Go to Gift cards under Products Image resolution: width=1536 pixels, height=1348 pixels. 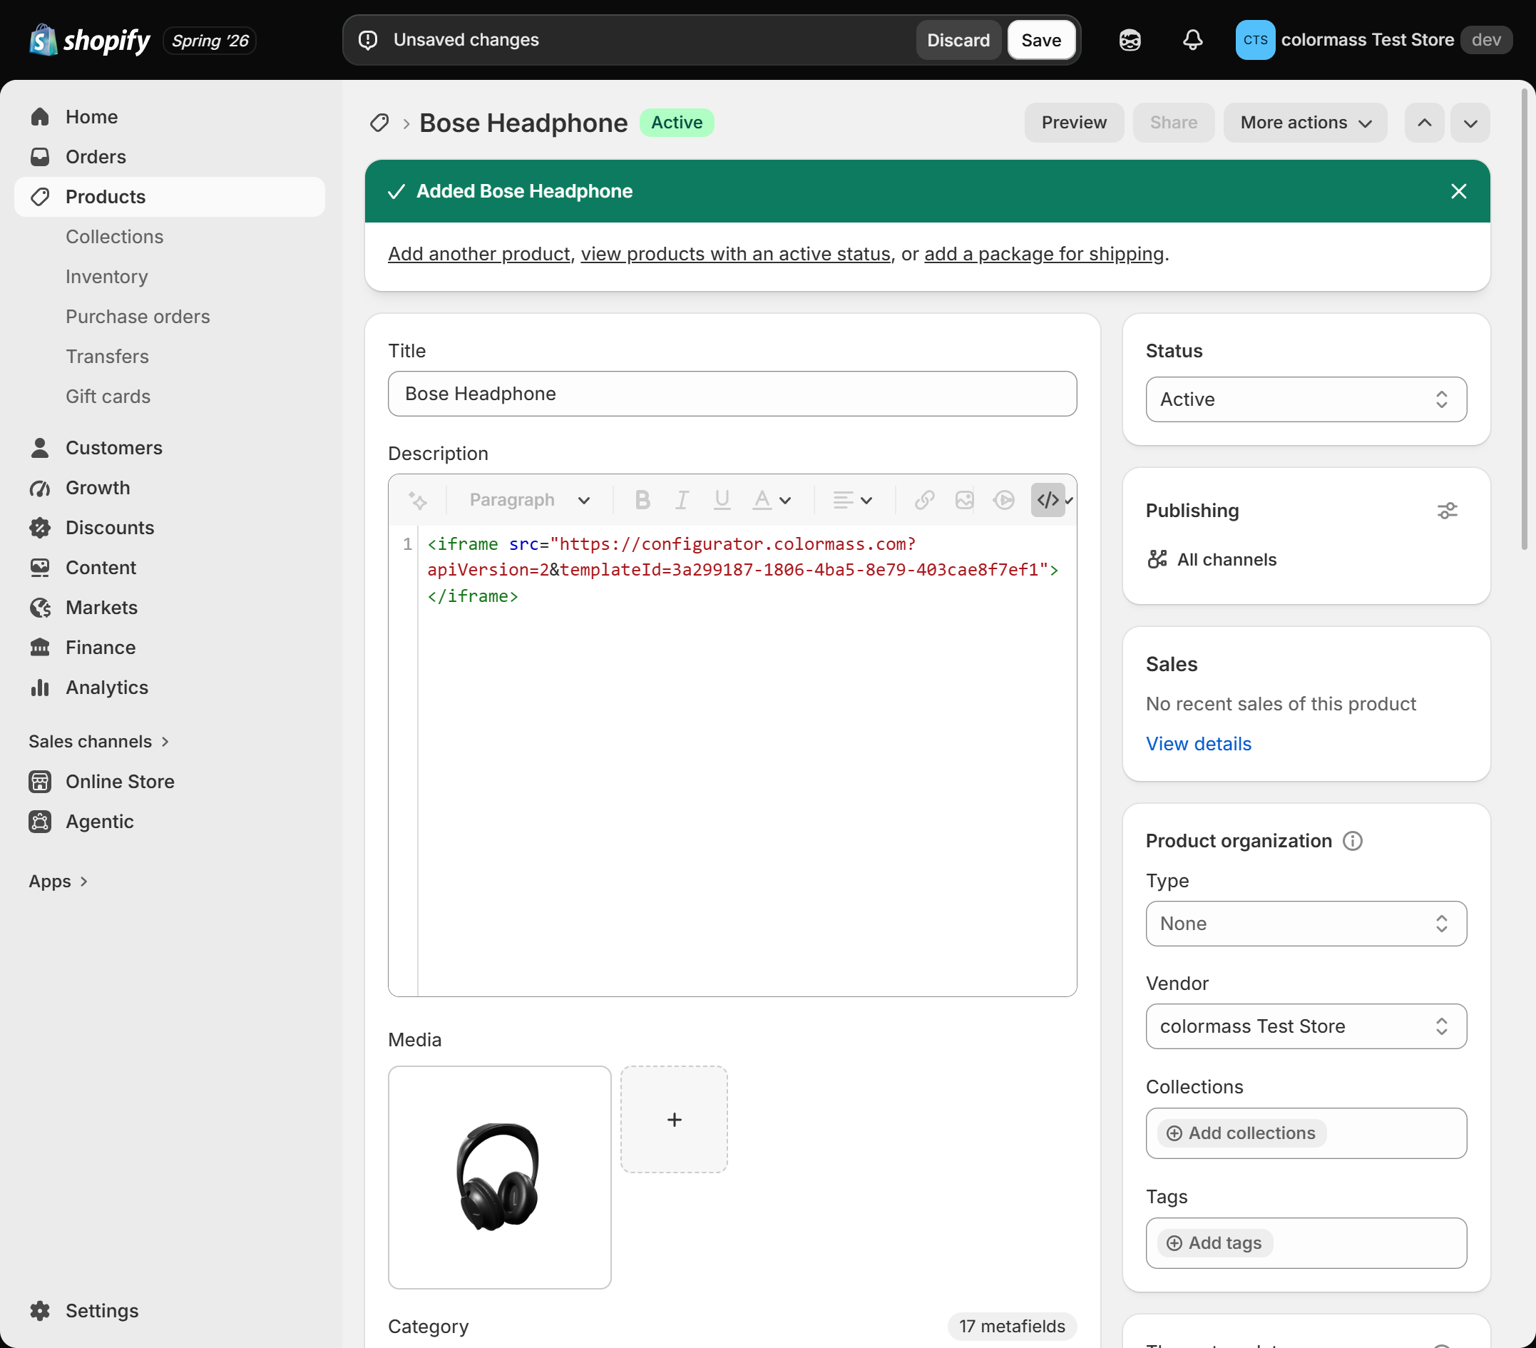108,397
